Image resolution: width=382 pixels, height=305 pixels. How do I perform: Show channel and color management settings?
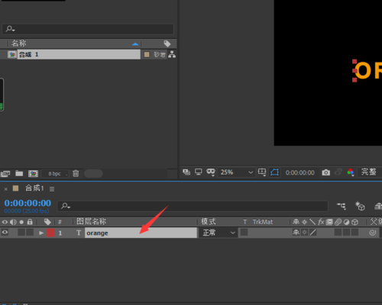351,172
